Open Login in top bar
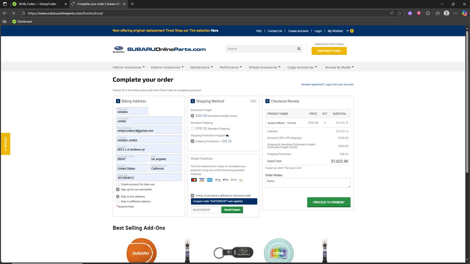The image size is (470, 264). 318,31
